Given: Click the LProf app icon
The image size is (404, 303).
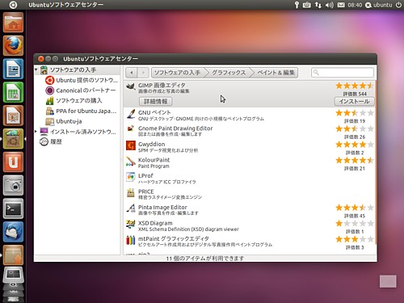Looking at the screenshot, I should pyautogui.click(x=131, y=177).
